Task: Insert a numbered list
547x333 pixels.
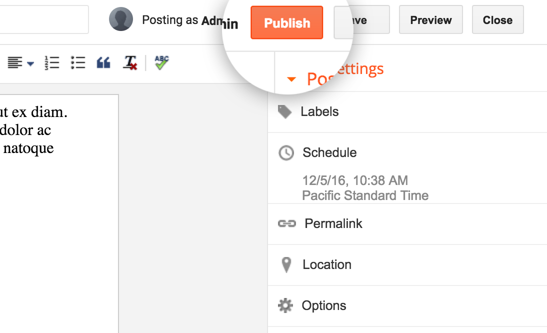Action: [51, 63]
